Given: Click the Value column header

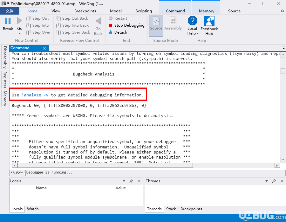Looking at the screenshot, I should coord(120,188).
